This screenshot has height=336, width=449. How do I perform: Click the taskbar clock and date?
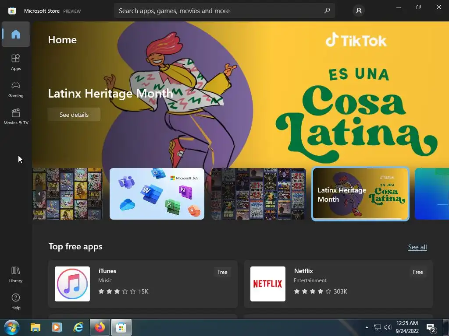pyautogui.click(x=407, y=327)
